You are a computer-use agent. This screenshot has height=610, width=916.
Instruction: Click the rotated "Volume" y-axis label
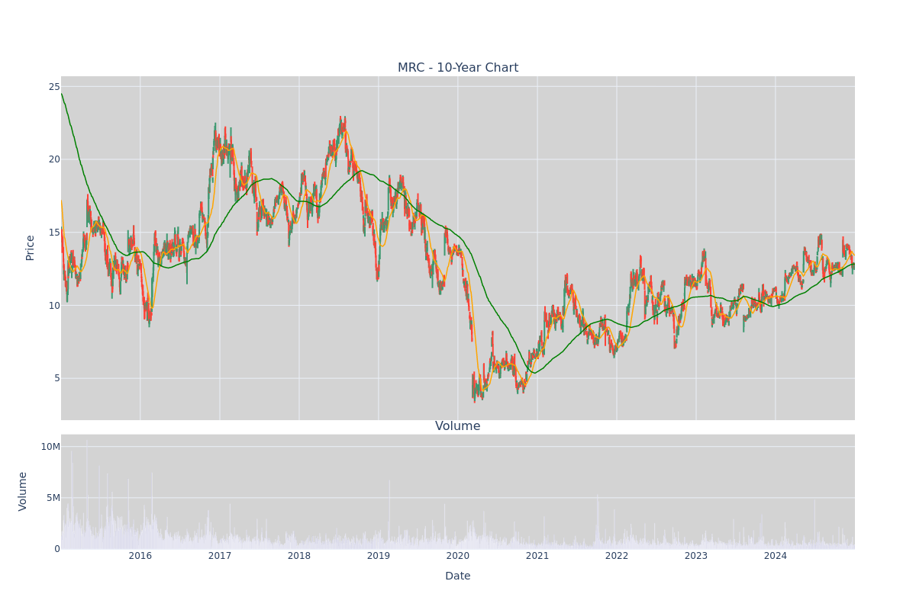click(23, 491)
